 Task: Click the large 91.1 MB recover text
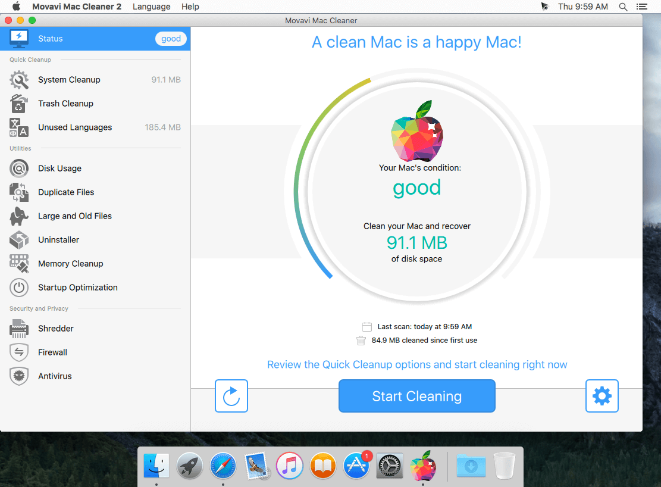[x=417, y=243]
